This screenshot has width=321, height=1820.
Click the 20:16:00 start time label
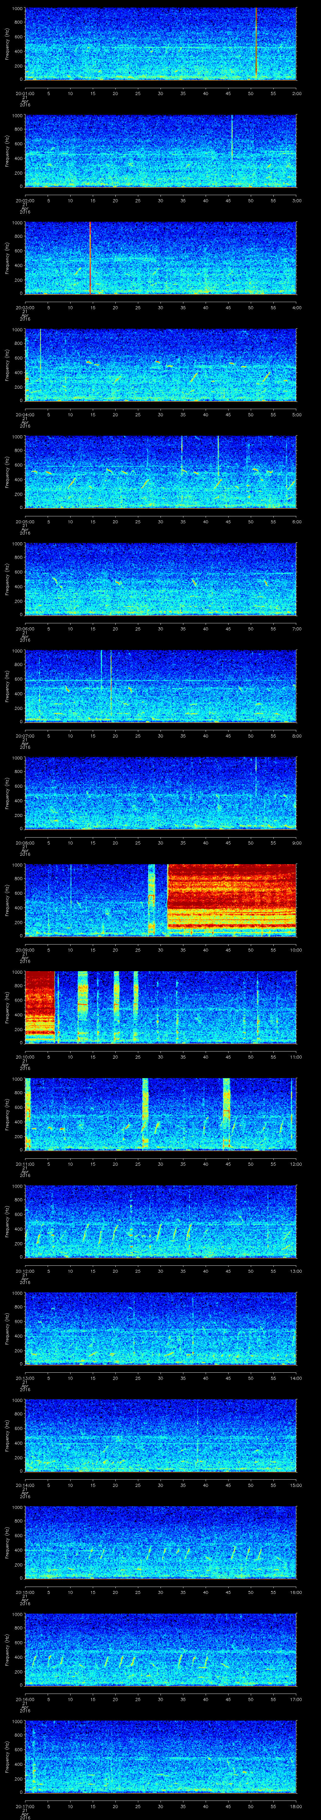pyautogui.click(x=25, y=1699)
